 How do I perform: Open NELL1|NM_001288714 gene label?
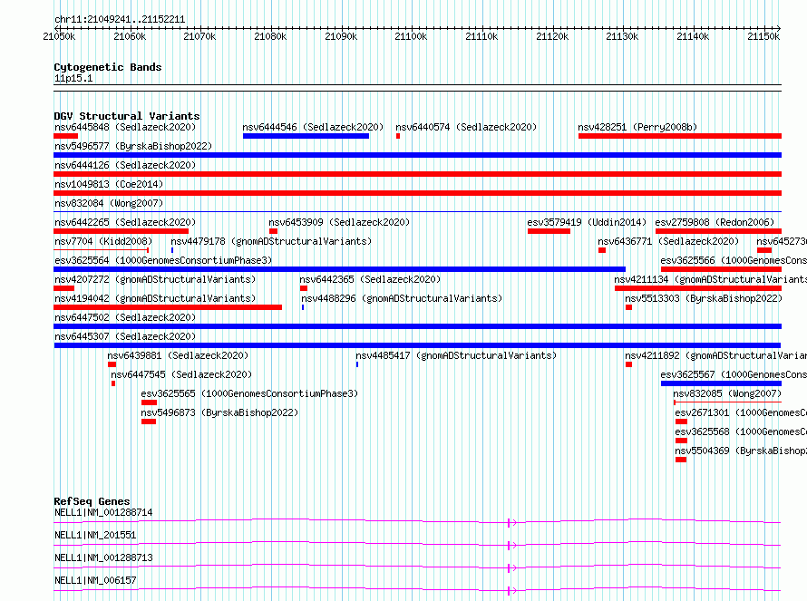(103, 512)
